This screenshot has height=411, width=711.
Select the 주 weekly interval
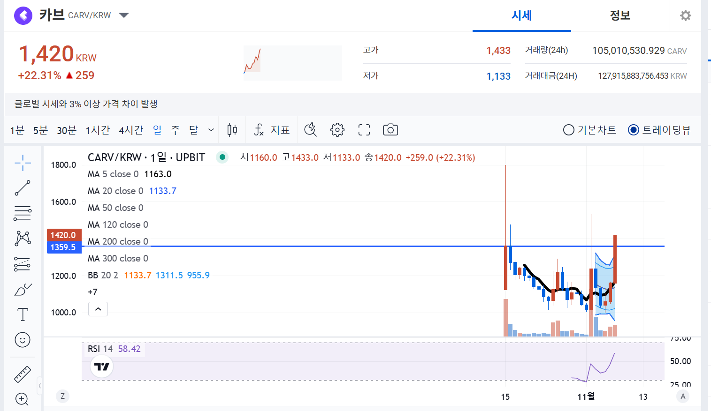pyautogui.click(x=176, y=130)
